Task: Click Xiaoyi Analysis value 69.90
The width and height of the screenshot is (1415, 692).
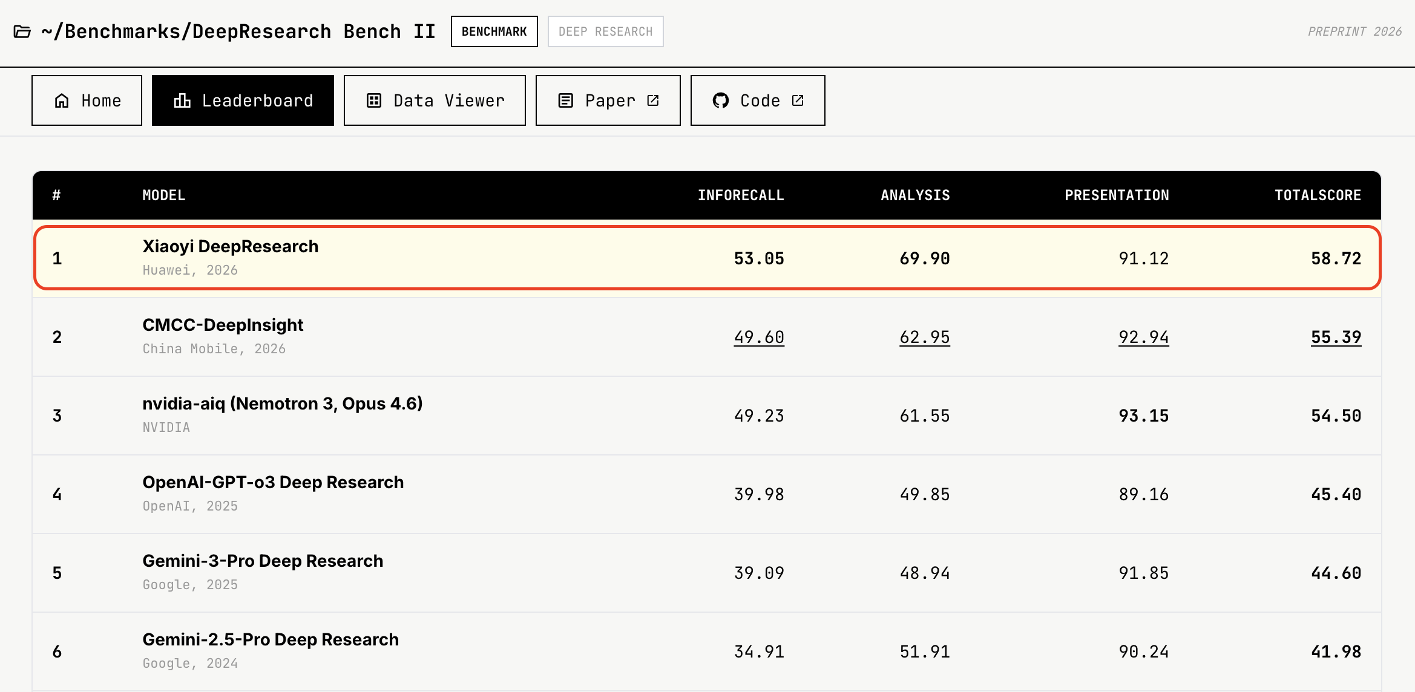Action: 925,259
